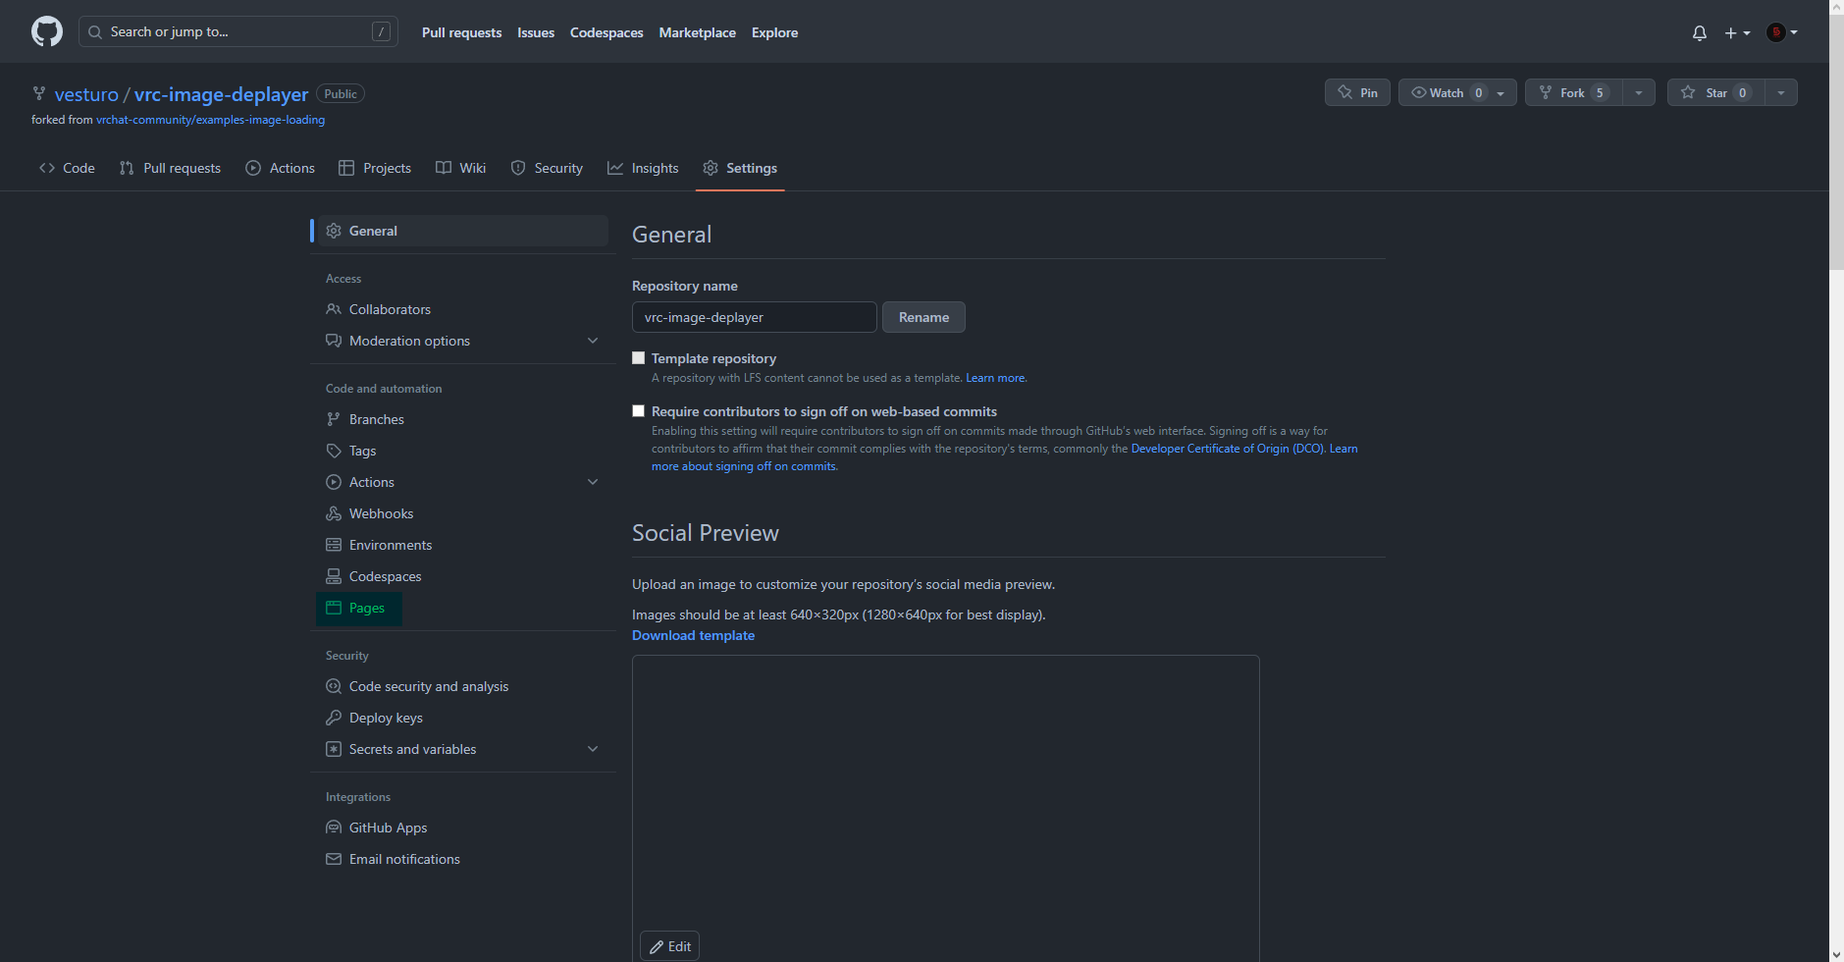Star this repository
The width and height of the screenshot is (1844, 962).
click(x=1715, y=92)
